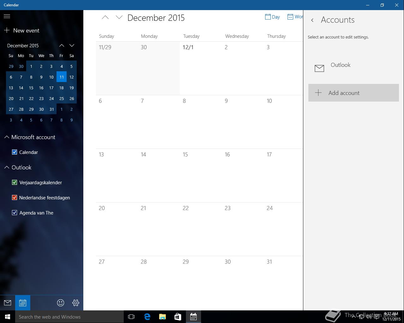Open day 15 cell in main calendar
Screen dimensions: 404x323
[x=201, y=175]
